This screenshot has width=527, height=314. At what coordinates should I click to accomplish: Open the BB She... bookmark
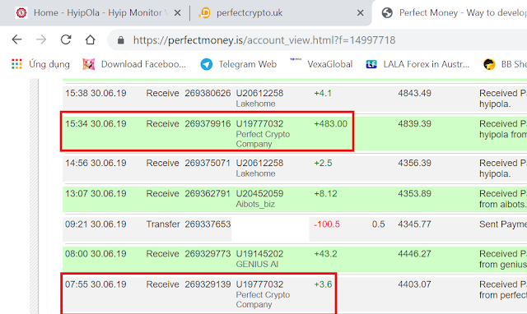tap(505, 64)
